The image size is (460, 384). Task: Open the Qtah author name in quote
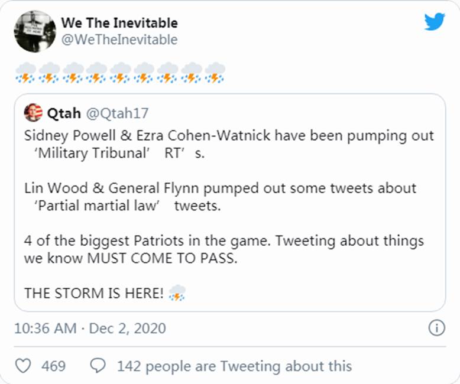(65, 112)
